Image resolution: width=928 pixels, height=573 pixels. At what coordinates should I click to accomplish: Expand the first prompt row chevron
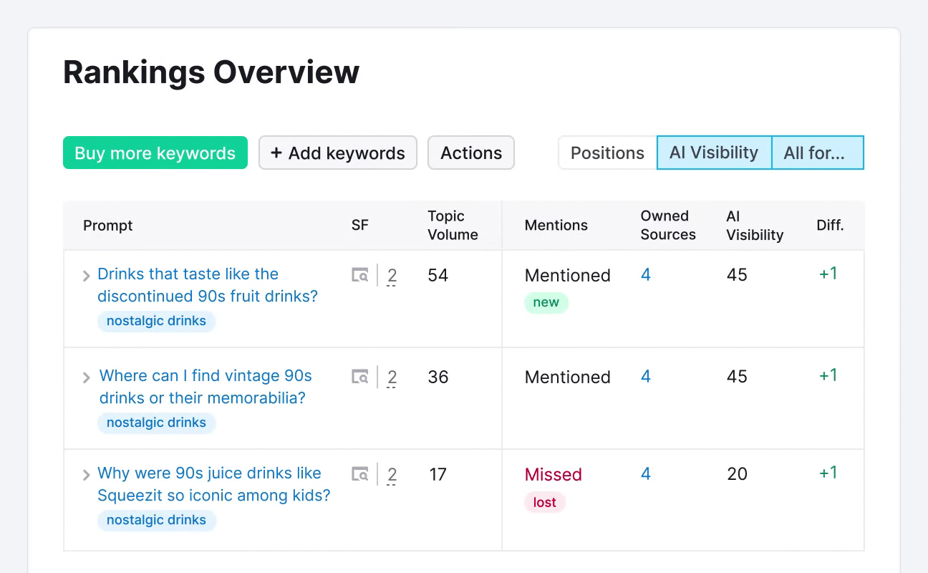(85, 276)
